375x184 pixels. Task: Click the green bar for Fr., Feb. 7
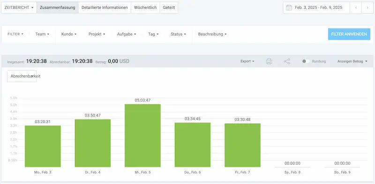click(242, 145)
